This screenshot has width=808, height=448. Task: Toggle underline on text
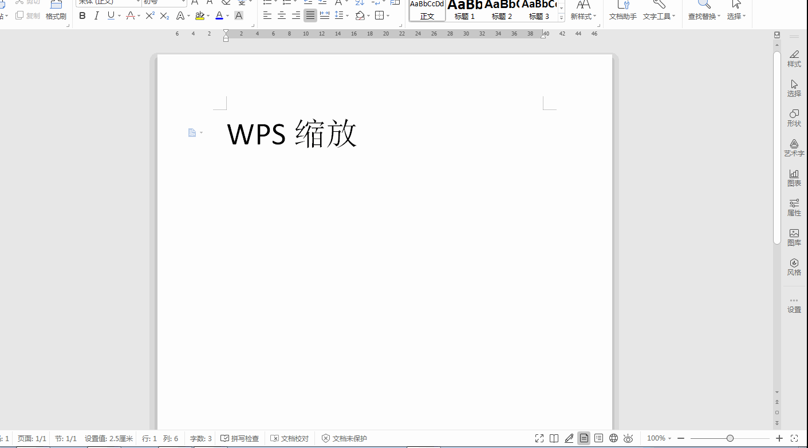click(x=111, y=15)
